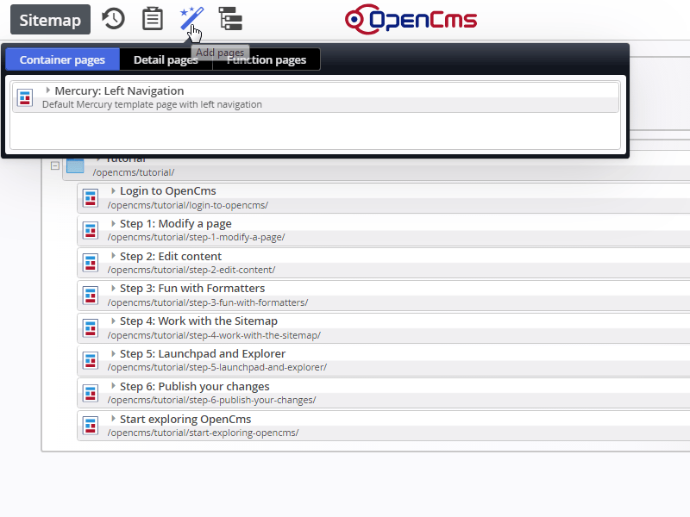
Task: Open the Function pages tab
Action: tap(267, 59)
